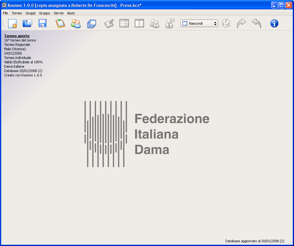Maximize the Kosmos window

pyautogui.click(x=282, y=5)
